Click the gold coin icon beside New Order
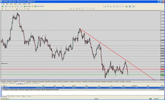Screen dimensions: 165x100 tap(32, 6)
